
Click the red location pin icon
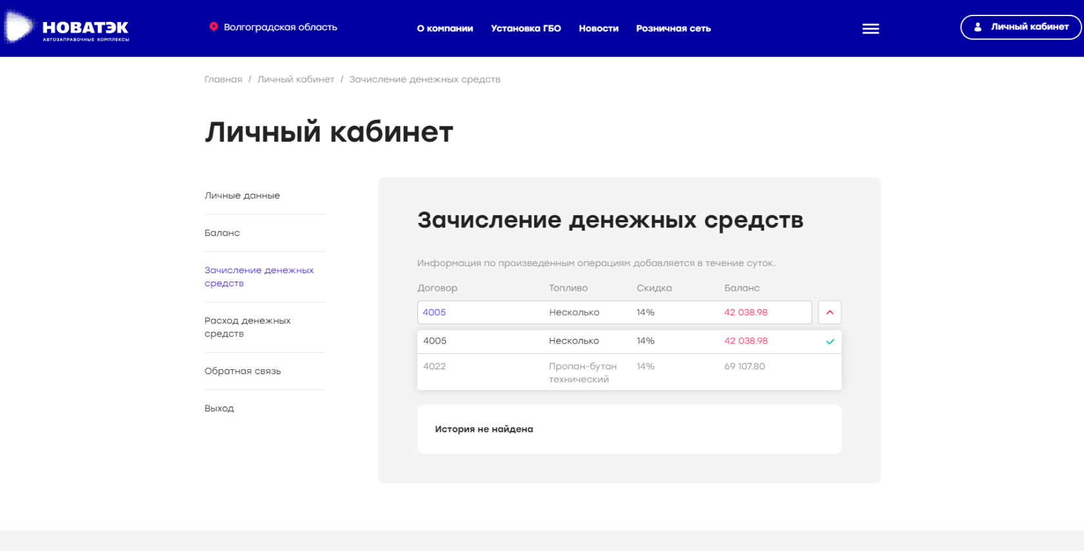click(214, 27)
